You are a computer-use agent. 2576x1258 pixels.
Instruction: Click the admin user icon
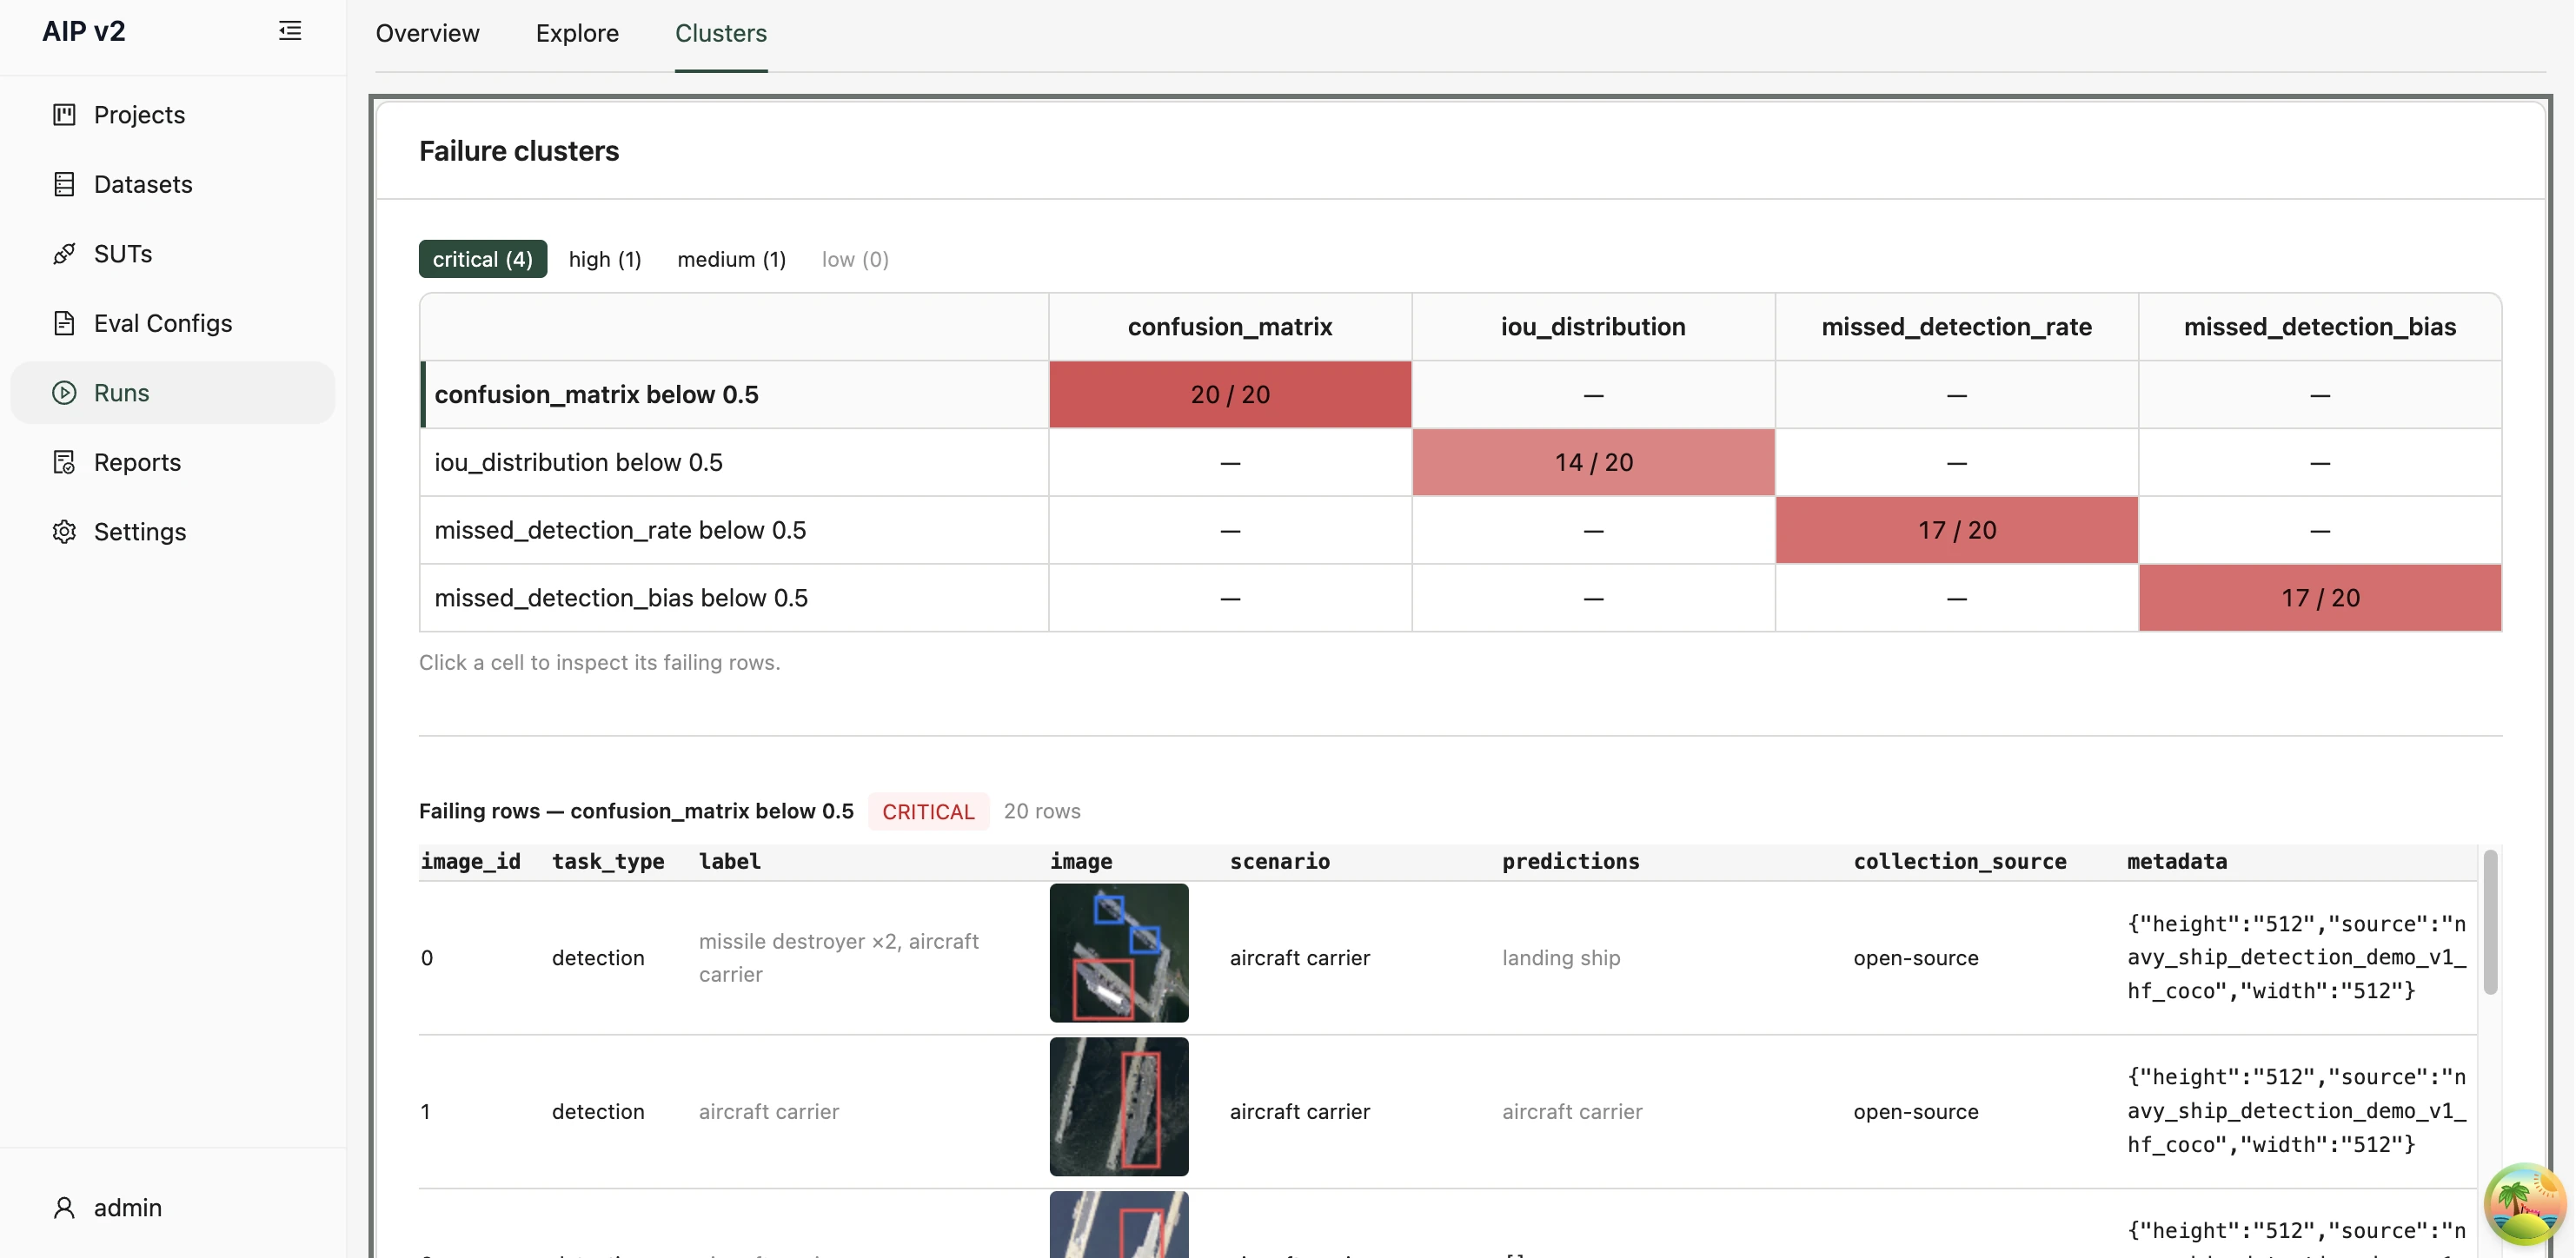point(64,1208)
